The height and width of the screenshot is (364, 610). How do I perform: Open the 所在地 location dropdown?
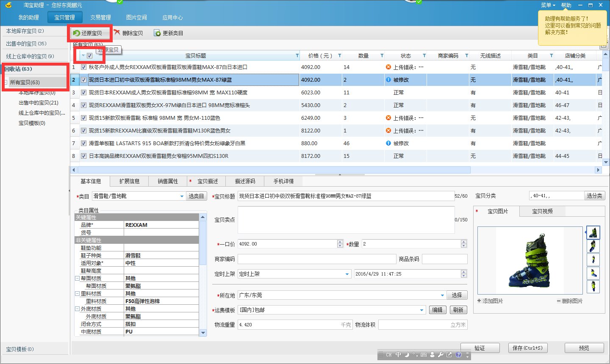(x=442, y=295)
